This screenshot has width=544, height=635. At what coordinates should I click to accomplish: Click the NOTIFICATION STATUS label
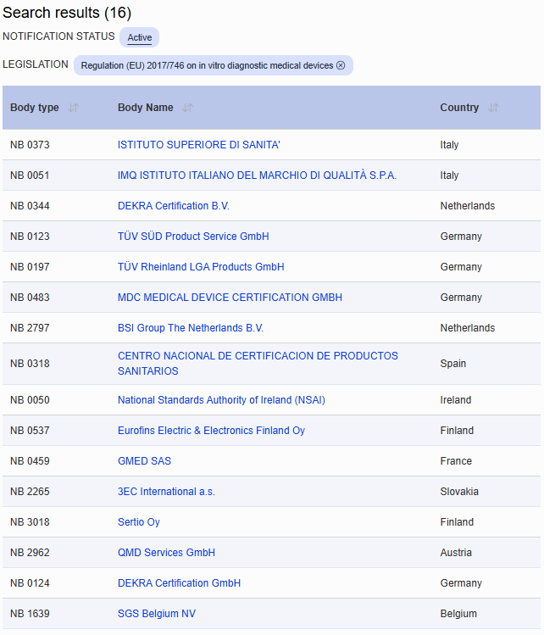point(58,36)
